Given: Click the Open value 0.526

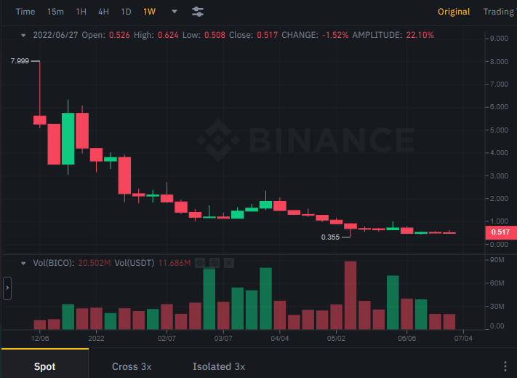Looking at the screenshot, I should click(119, 35).
